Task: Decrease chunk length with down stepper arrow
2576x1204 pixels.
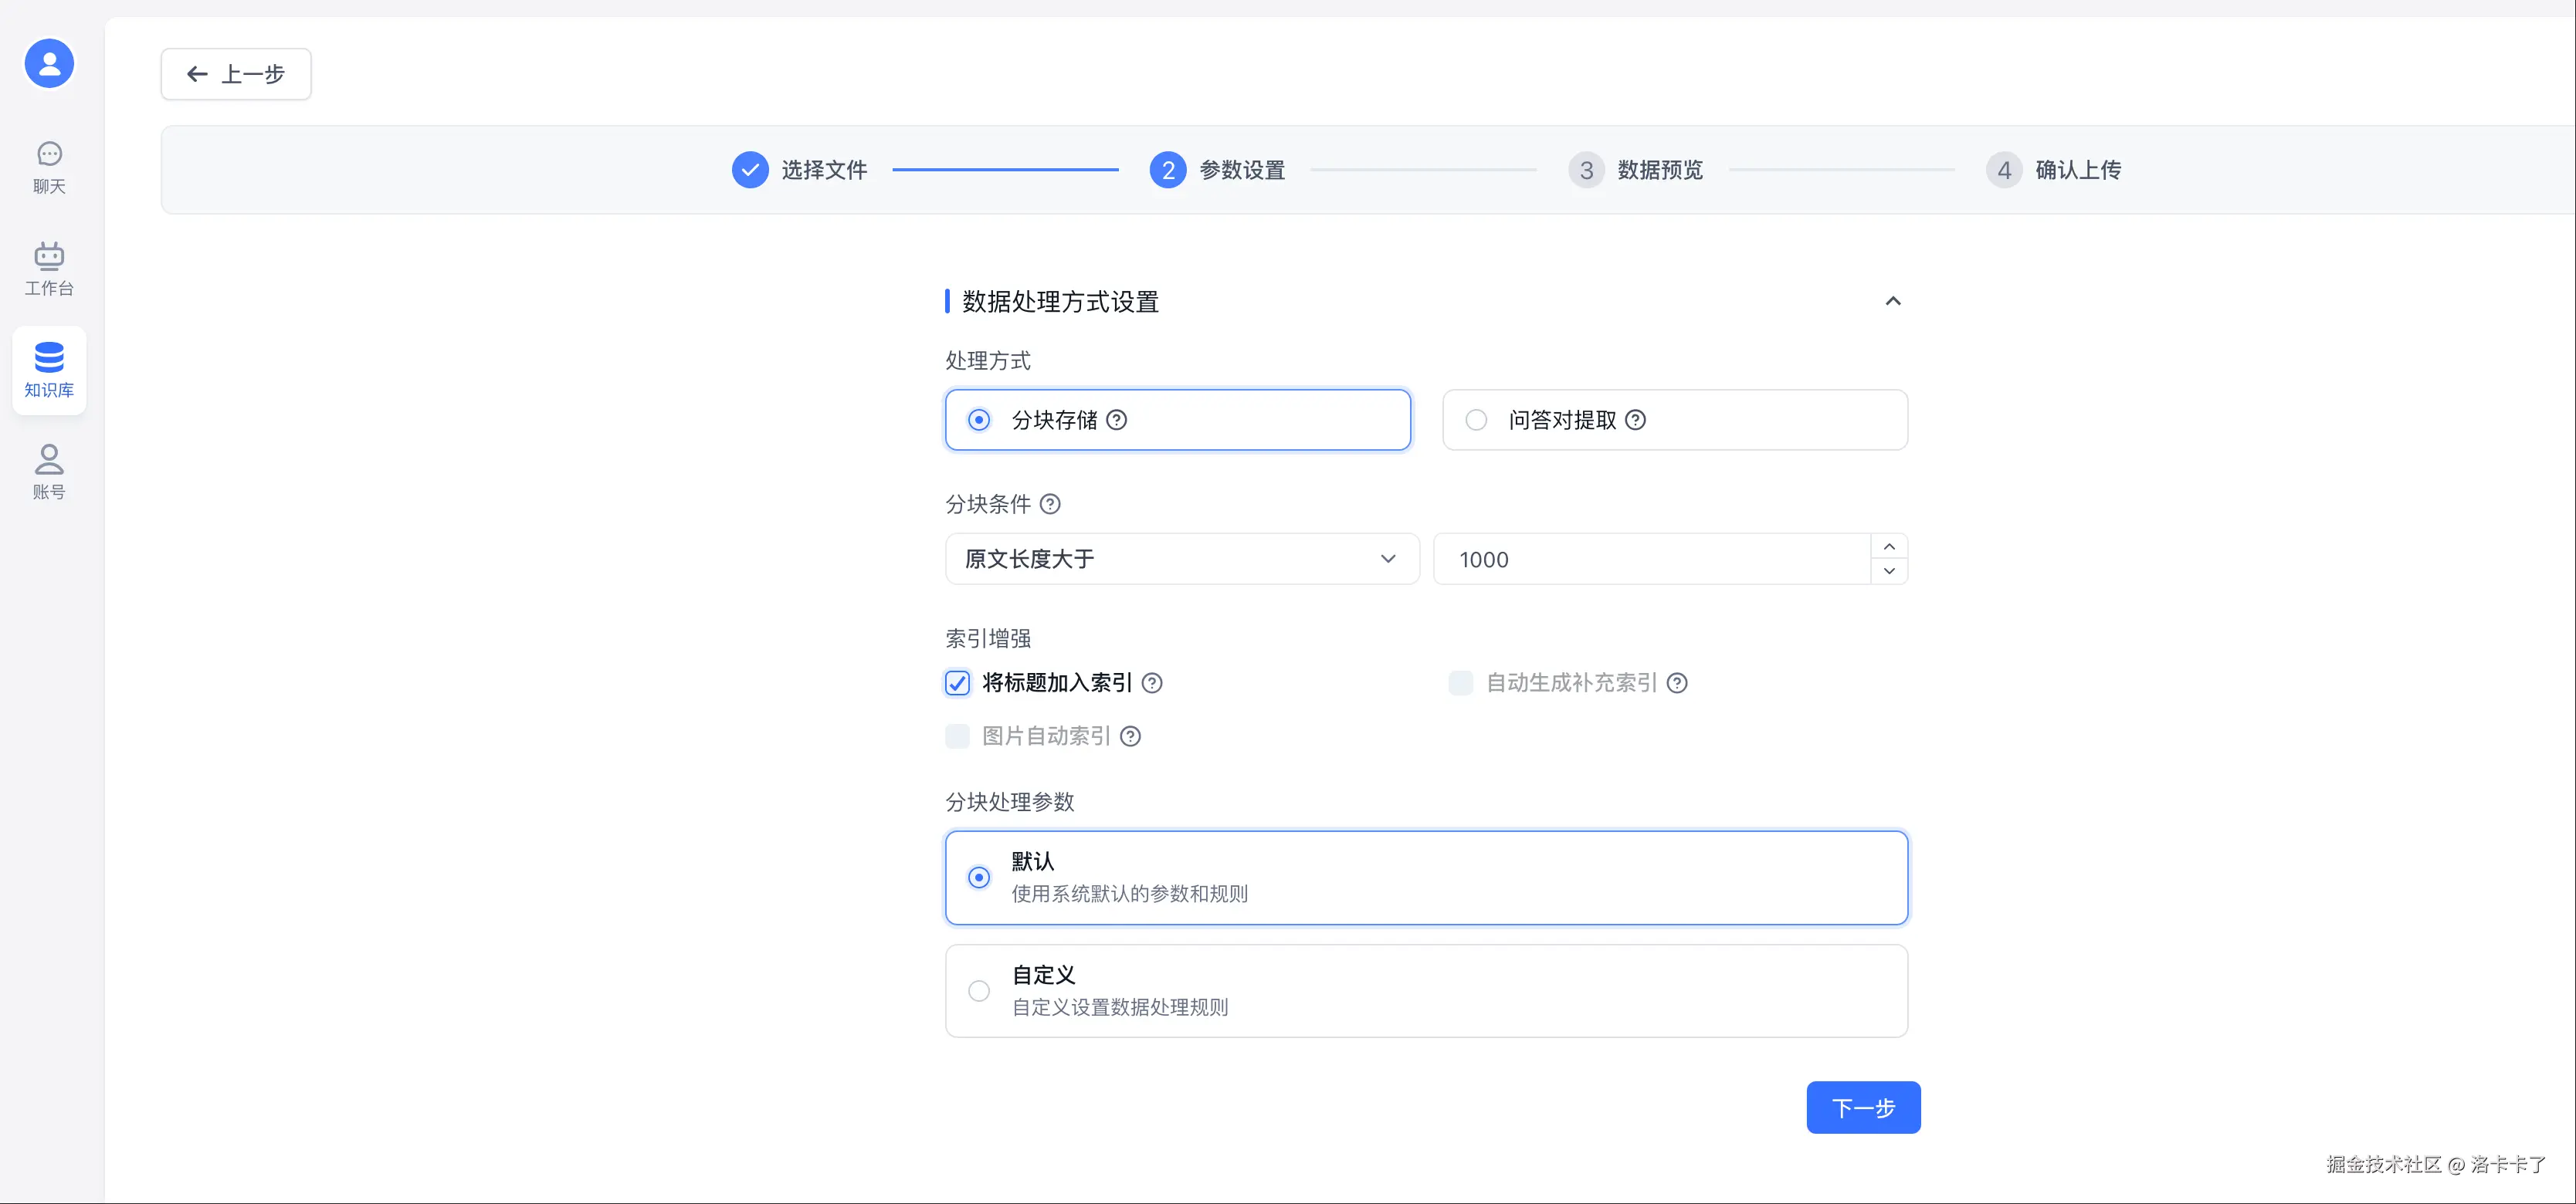Action: pos(1889,572)
